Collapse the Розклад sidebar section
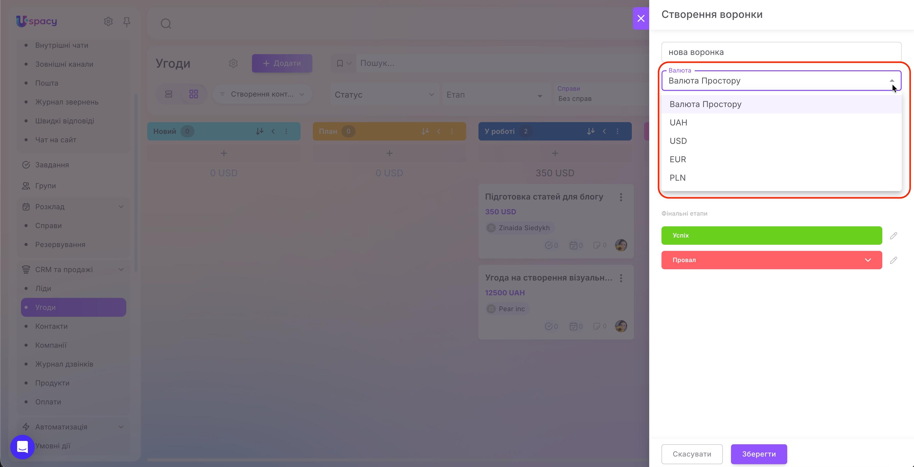This screenshot has height=467, width=914. (x=121, y=207)
